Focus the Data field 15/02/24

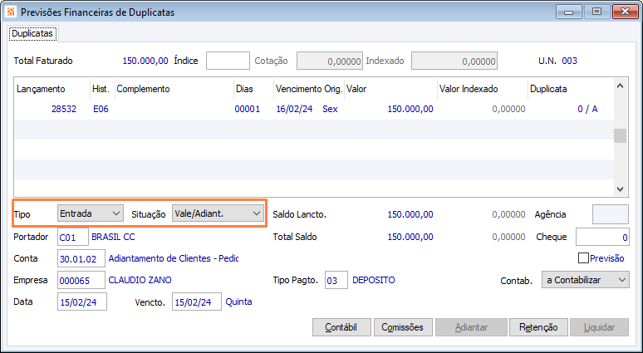coord(82,302)
